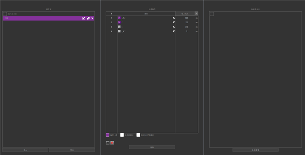
Task: Add a new macro in the macro list
Action: (x=5, y=14)
